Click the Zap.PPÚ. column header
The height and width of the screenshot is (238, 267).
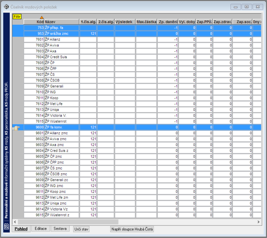pyautogui.click(x=204, y=22)
